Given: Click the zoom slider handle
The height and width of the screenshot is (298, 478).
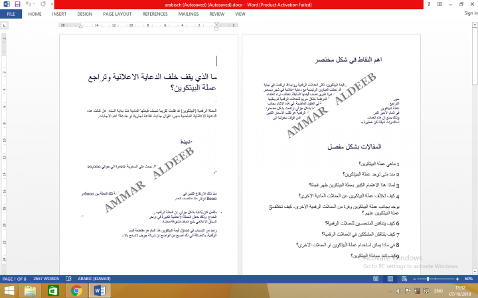Looking at the screenshot, I should point(428,279).
